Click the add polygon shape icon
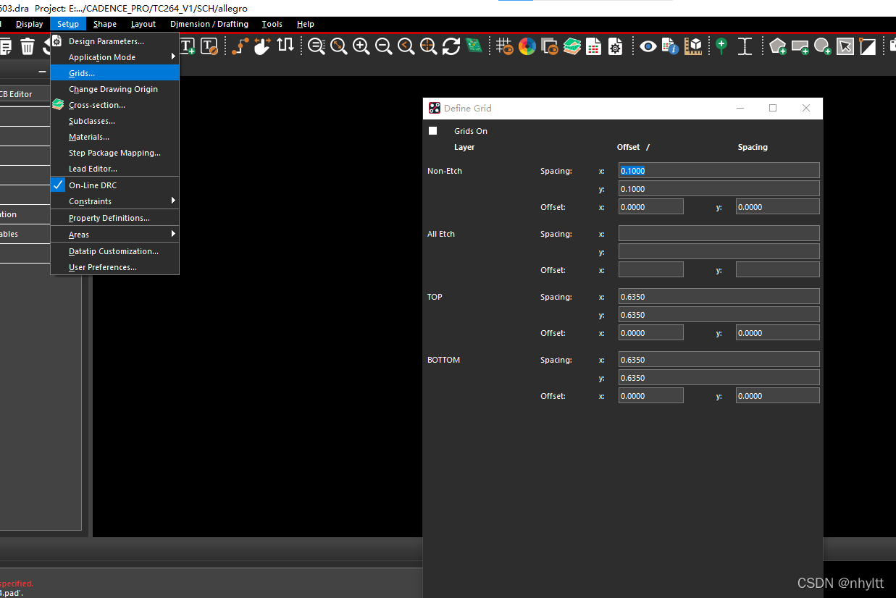 pos(777,46)
